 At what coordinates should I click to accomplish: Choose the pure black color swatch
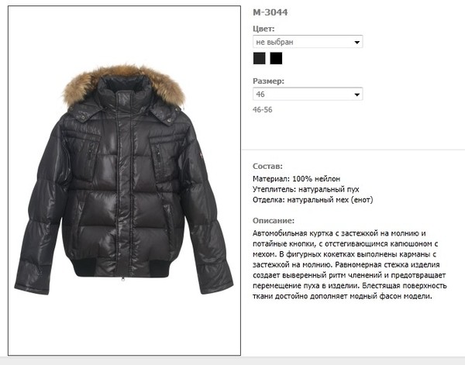click(276, 58)
